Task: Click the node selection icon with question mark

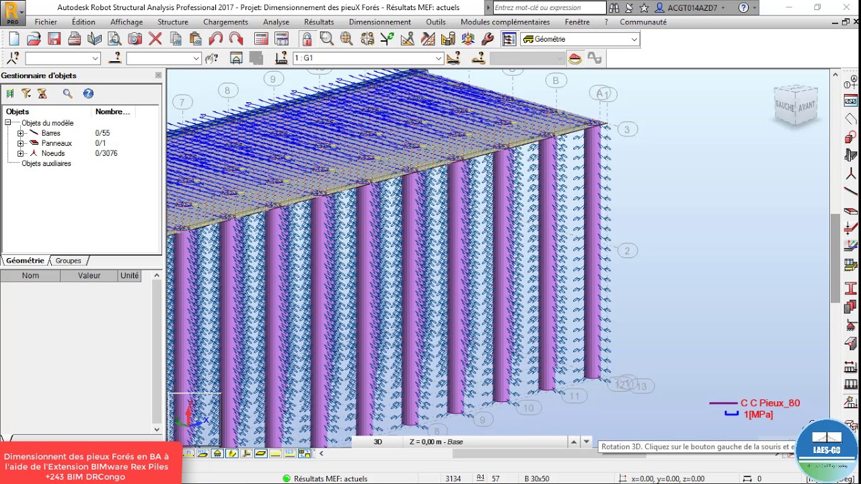Action: (x=13, y=58)
